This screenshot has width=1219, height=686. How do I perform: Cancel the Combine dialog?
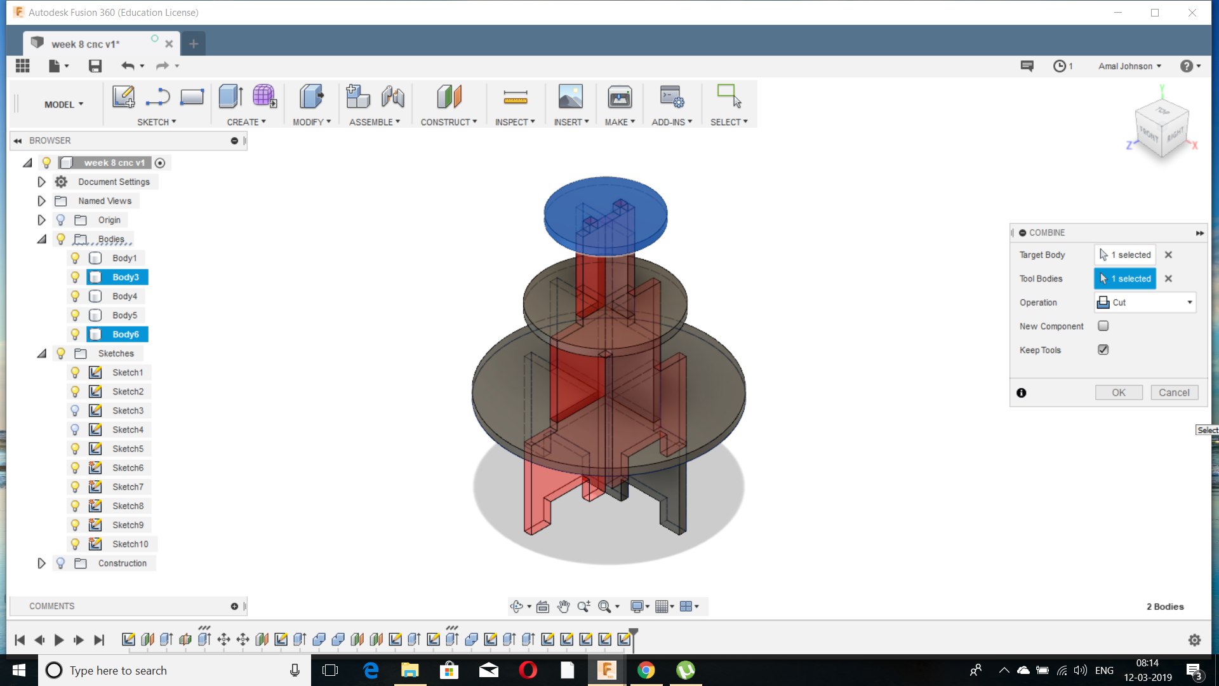(x=1174, y=393)
